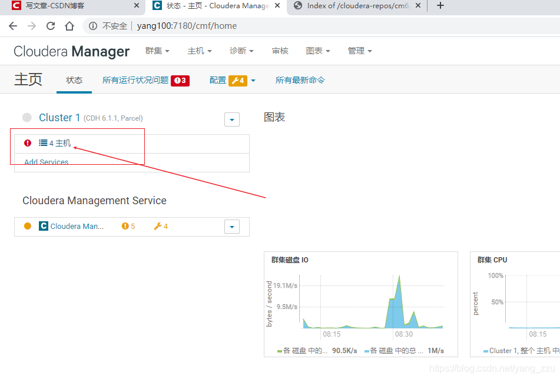
Task: Click the Cloudera Manager logo
Action: click(x=71, y=51)
